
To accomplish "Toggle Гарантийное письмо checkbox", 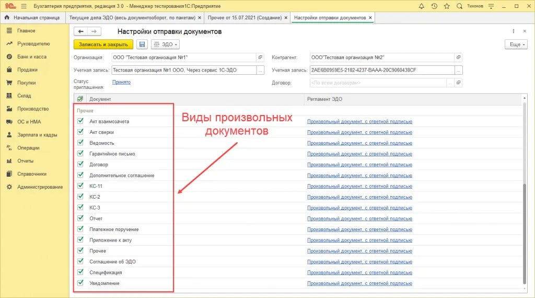I will click(80, 153).
